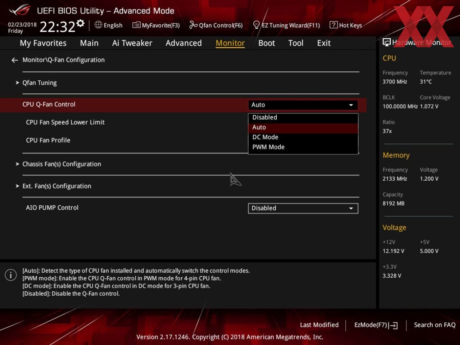Click the Memory section heading
Screen dimensions: 460x345
[396, 155]
